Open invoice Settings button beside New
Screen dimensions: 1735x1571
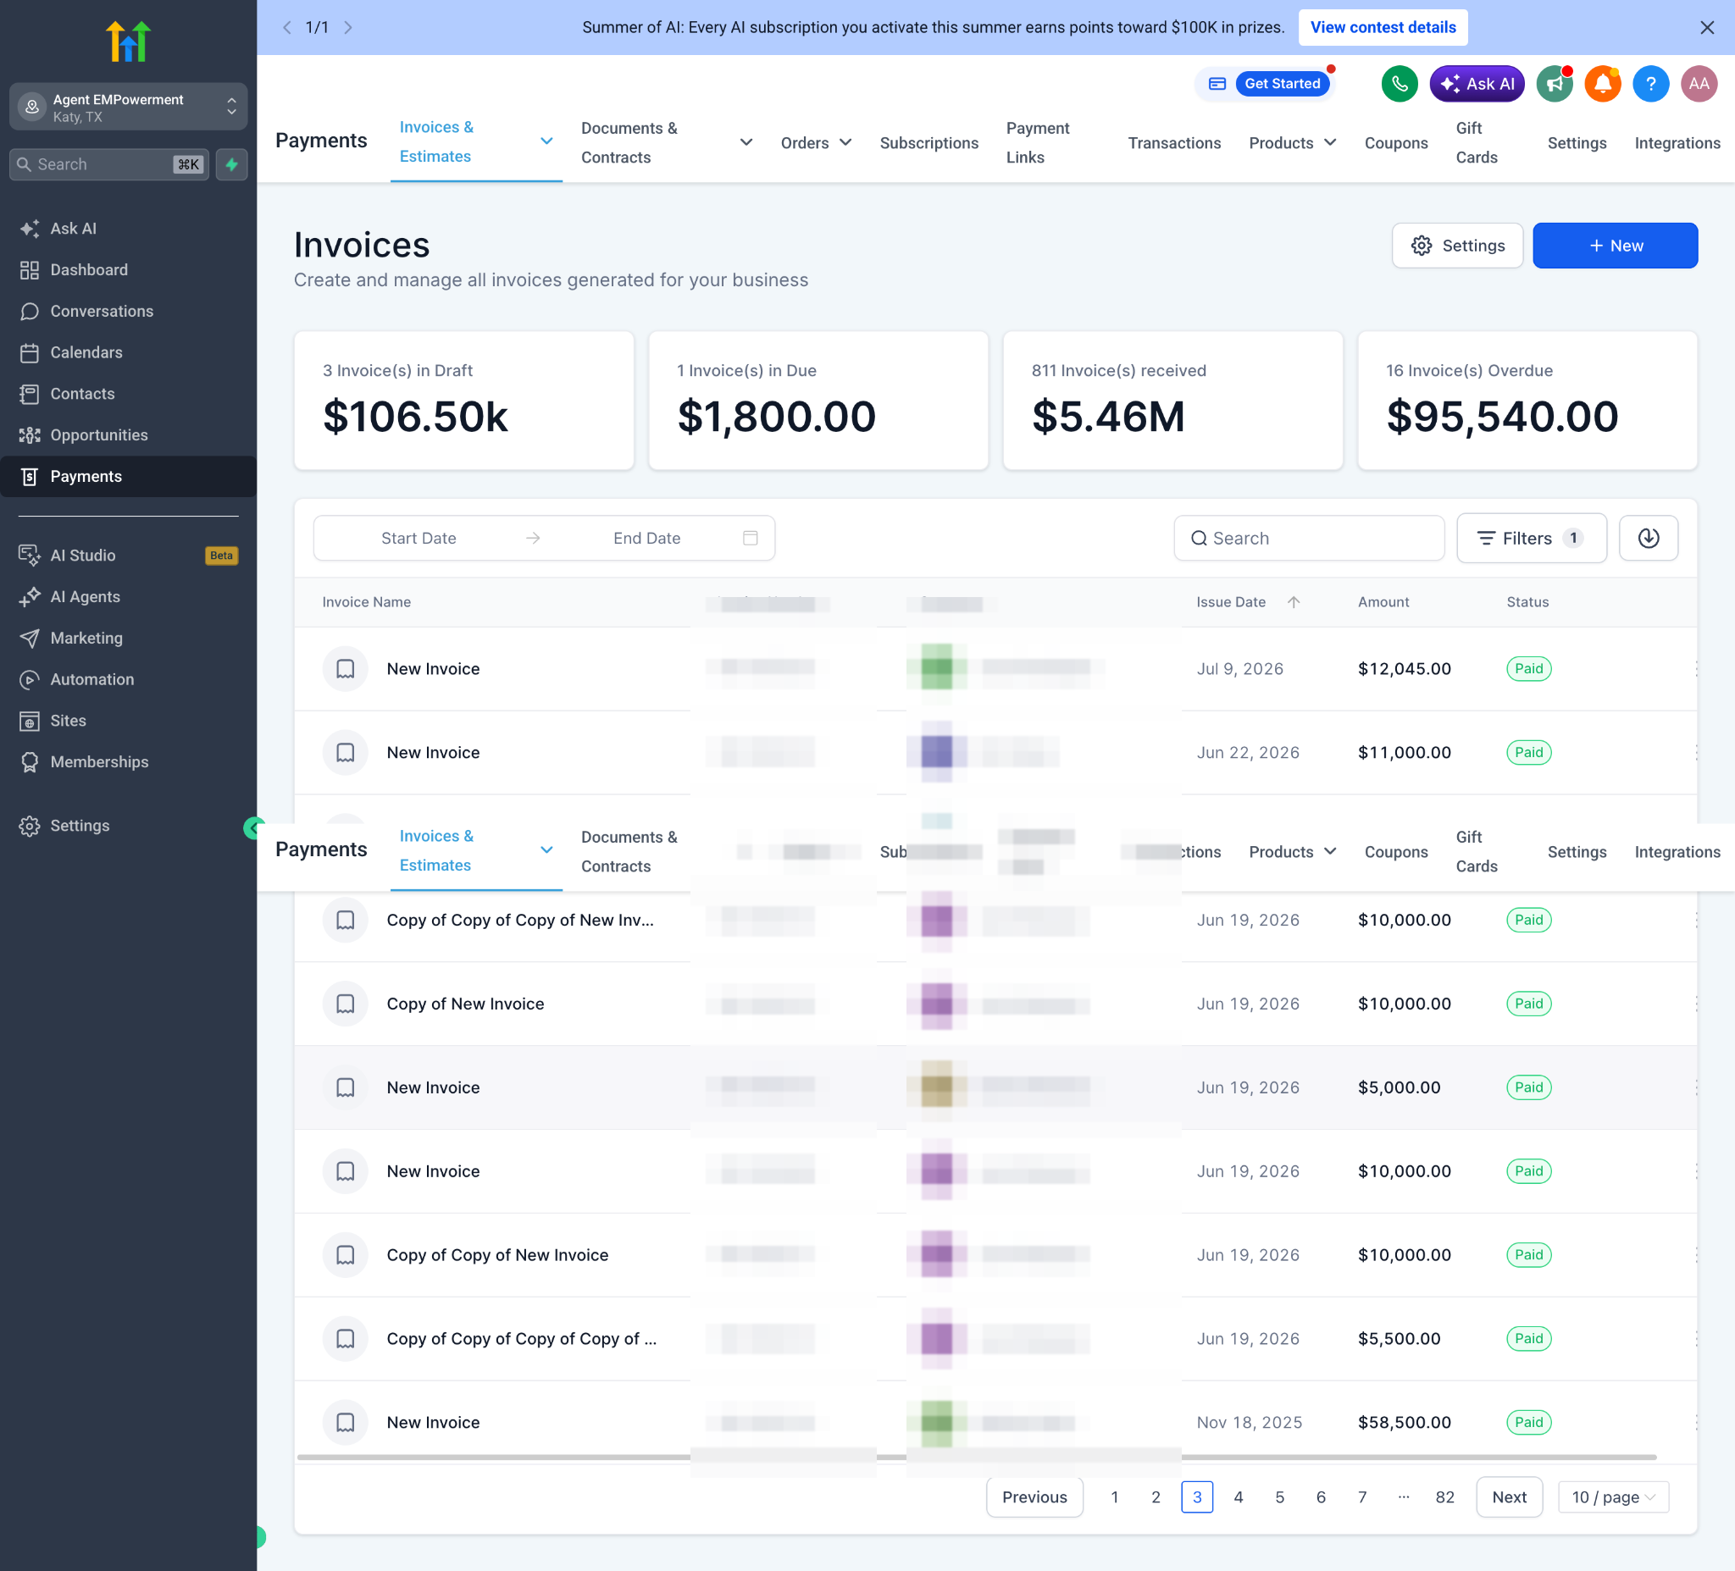pos(1457,246)
